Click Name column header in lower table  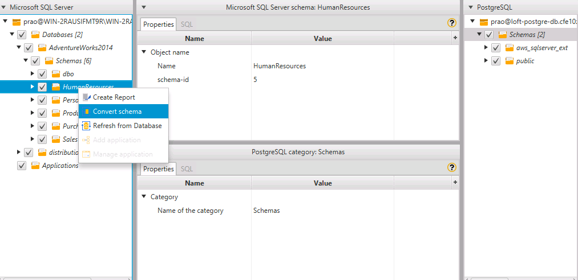(x=194, y=183)
